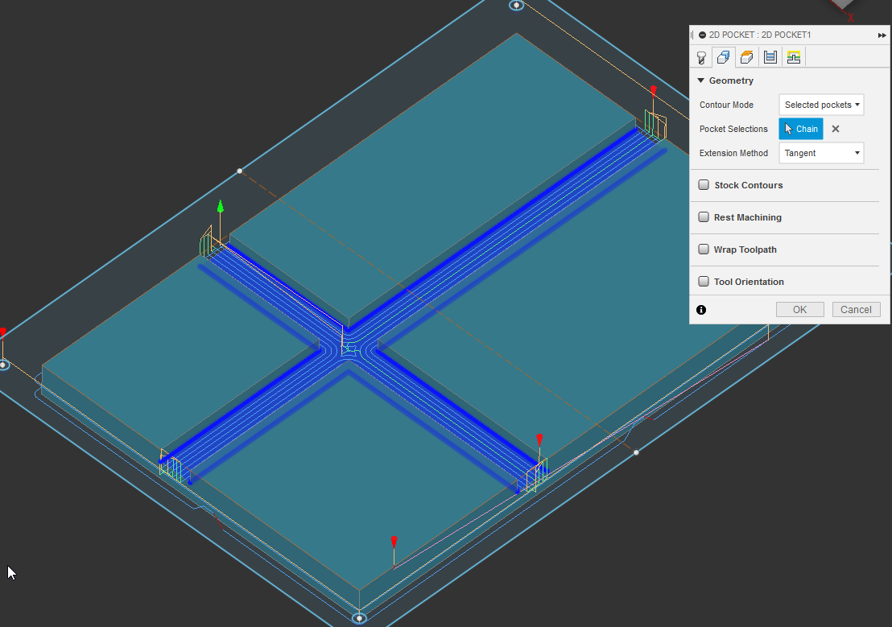Image resolution: width=892 pixels, height=627 pixels.
Task: Click the Cancel button
Action: 856,309
